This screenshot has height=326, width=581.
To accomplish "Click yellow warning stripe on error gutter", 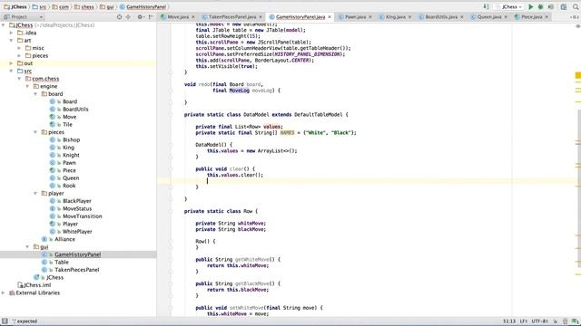I will 578,75.
